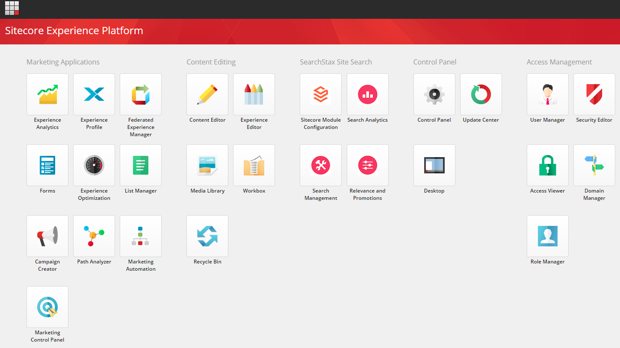Launch Marketing Control Panel
Screen dimensions: 620x348
click(47, 307)
